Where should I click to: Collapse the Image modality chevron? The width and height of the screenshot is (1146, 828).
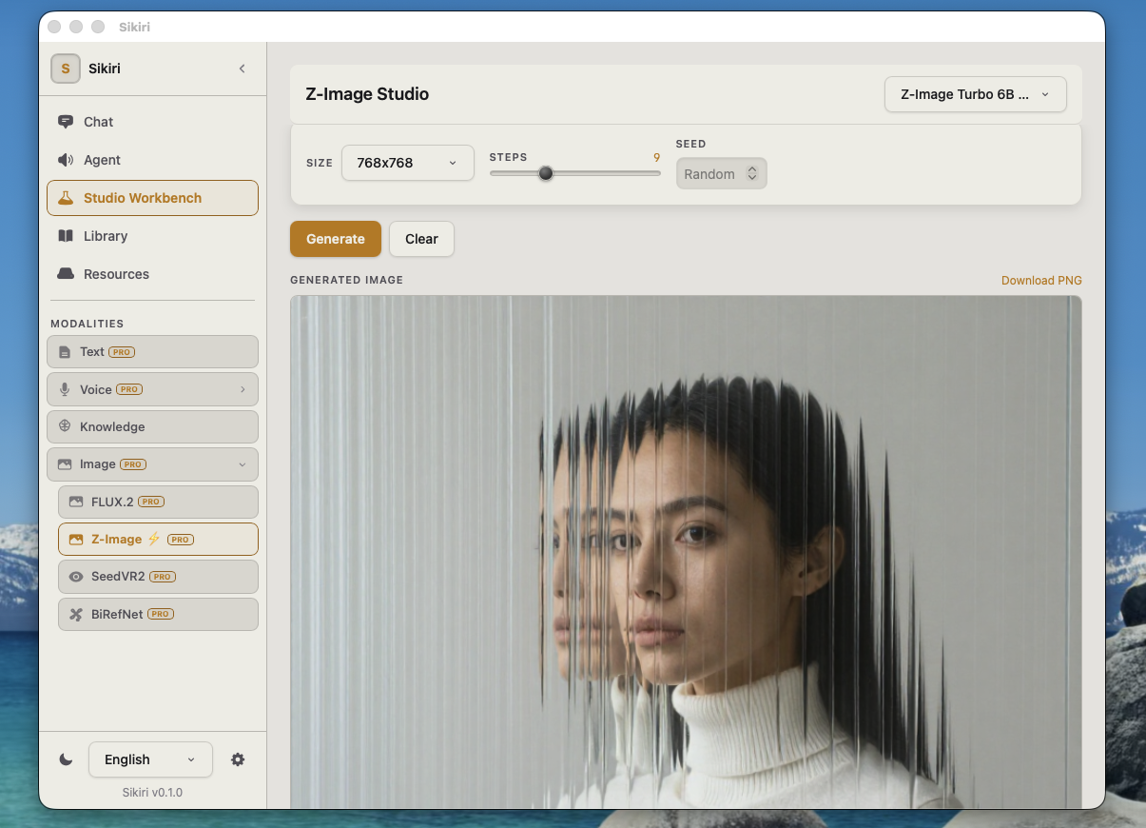point(243,464)
